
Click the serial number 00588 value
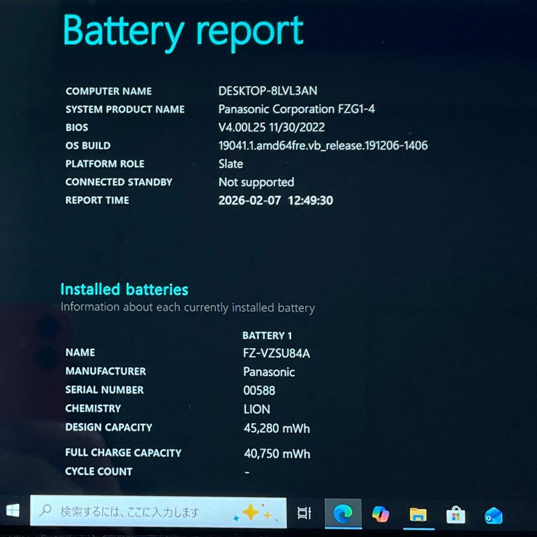[x=259, y=391]
